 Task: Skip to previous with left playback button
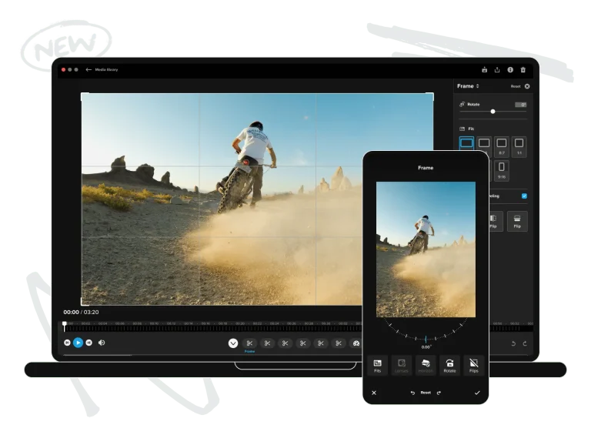(67, 343)
